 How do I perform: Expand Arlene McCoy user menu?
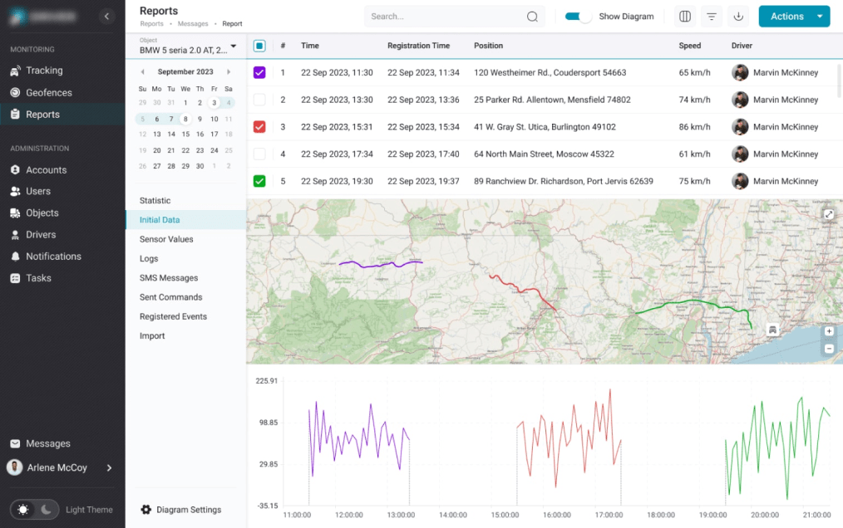click(109, 468)
